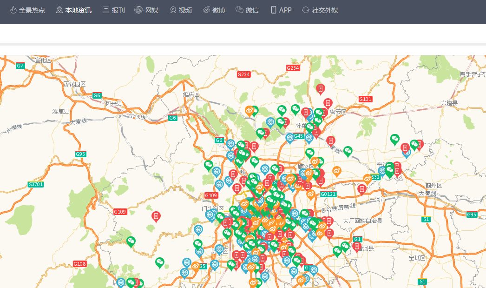Click the globe icon beside 网媒

[138, 10]
